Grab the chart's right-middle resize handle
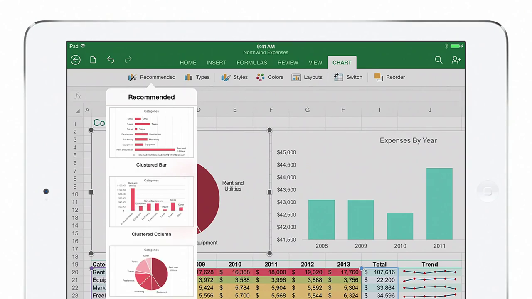The height and width of the screenshot is (299, 532). coord(269,192)
